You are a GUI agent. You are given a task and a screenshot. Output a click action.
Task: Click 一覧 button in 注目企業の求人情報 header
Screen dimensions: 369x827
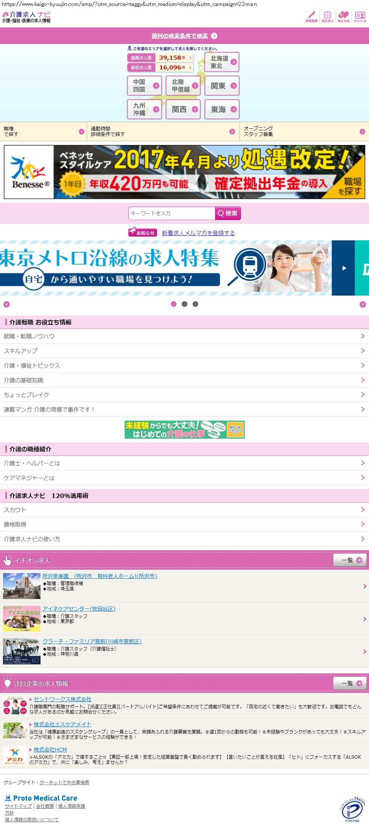click(x=350, y=683)
